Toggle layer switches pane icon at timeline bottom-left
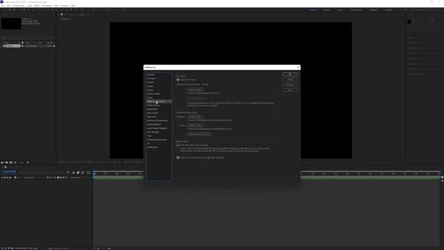This screenshot has width=444, height=250. point(2,248)
